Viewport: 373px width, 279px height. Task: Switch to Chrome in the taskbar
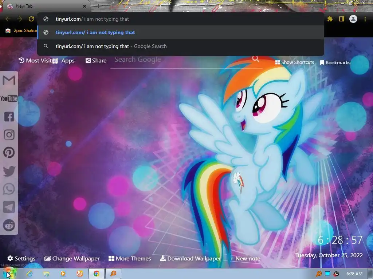click(x=96, y=274)
